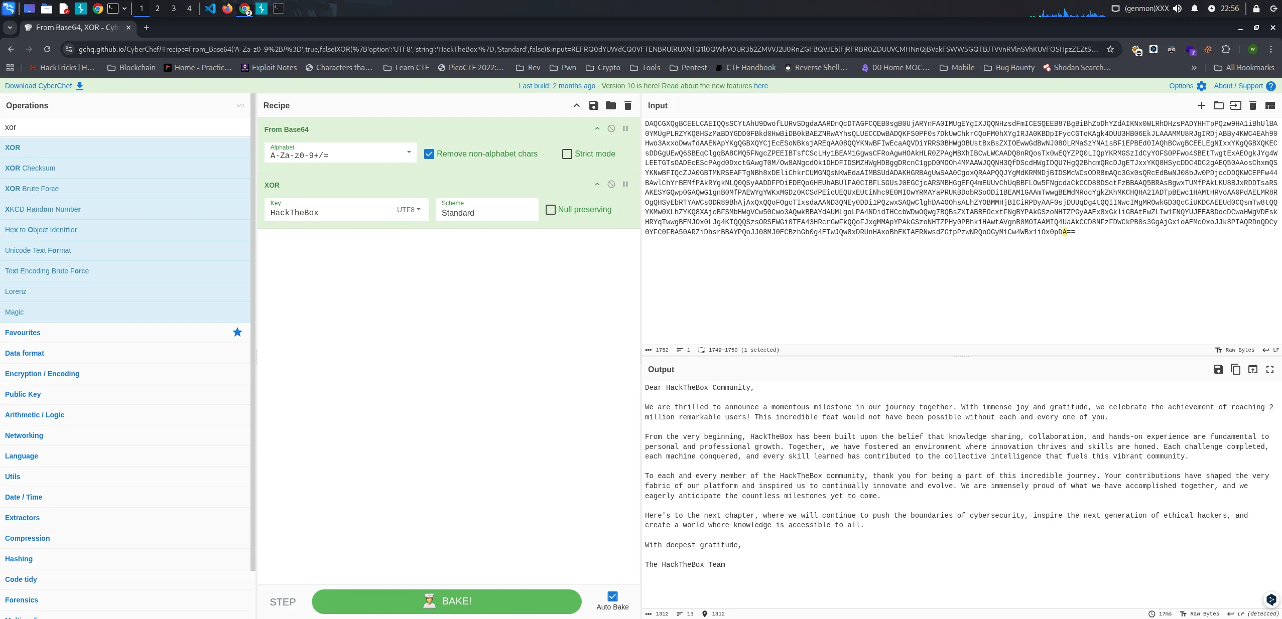Expand the Encryption / Encoding category
The width and height of the screenshot is (1282, 619).
pos(42,374)
